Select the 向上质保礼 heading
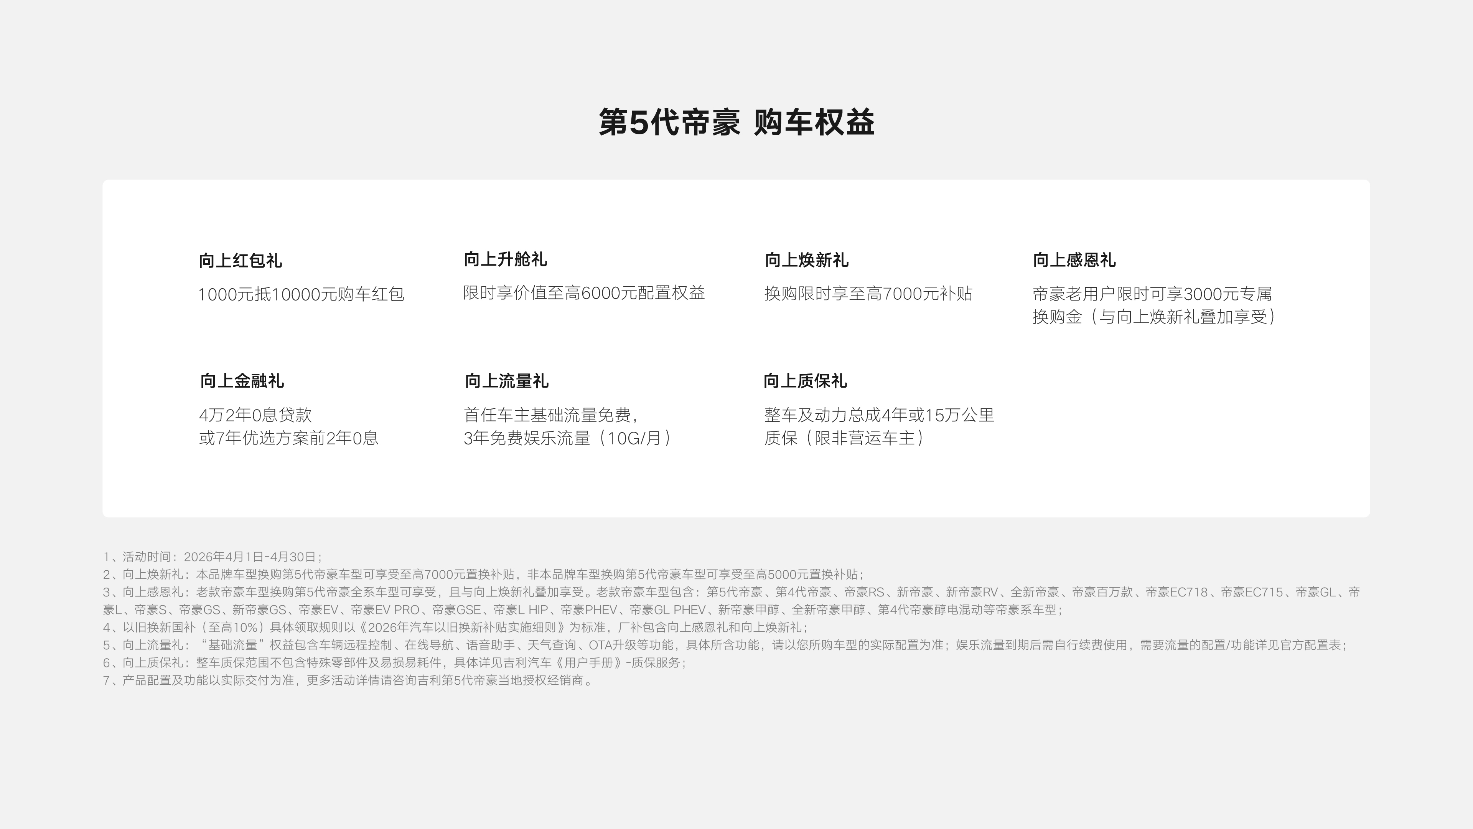 click(x=805, y=381)
